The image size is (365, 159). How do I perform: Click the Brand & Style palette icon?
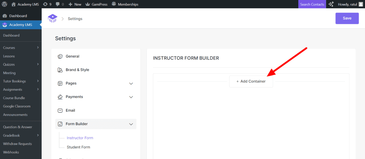coord(60,70)
